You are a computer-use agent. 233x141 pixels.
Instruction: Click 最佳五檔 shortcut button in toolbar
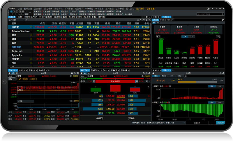64,11
